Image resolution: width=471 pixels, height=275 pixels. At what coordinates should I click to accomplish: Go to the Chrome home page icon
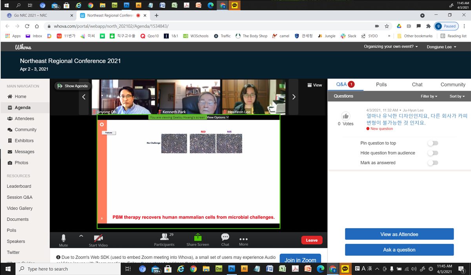pyautogui.click(x=37, y=26)
